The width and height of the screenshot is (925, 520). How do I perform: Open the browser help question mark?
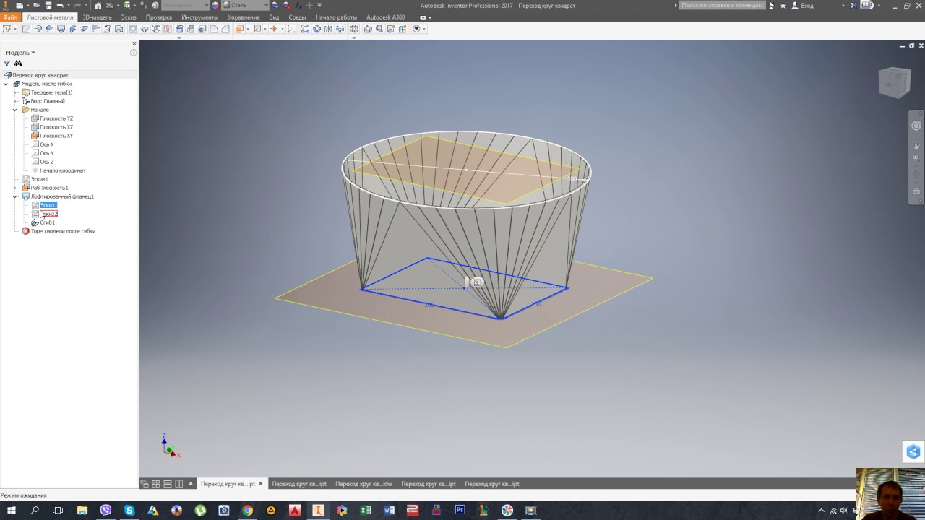point(133,53)
